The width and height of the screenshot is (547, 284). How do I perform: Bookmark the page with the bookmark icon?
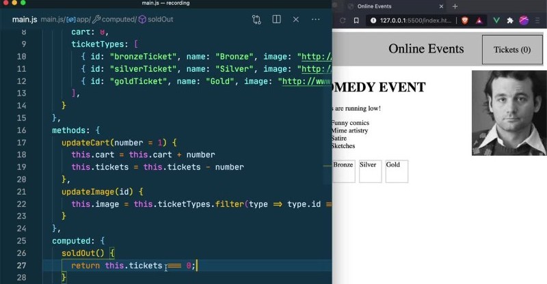[356, 20]
